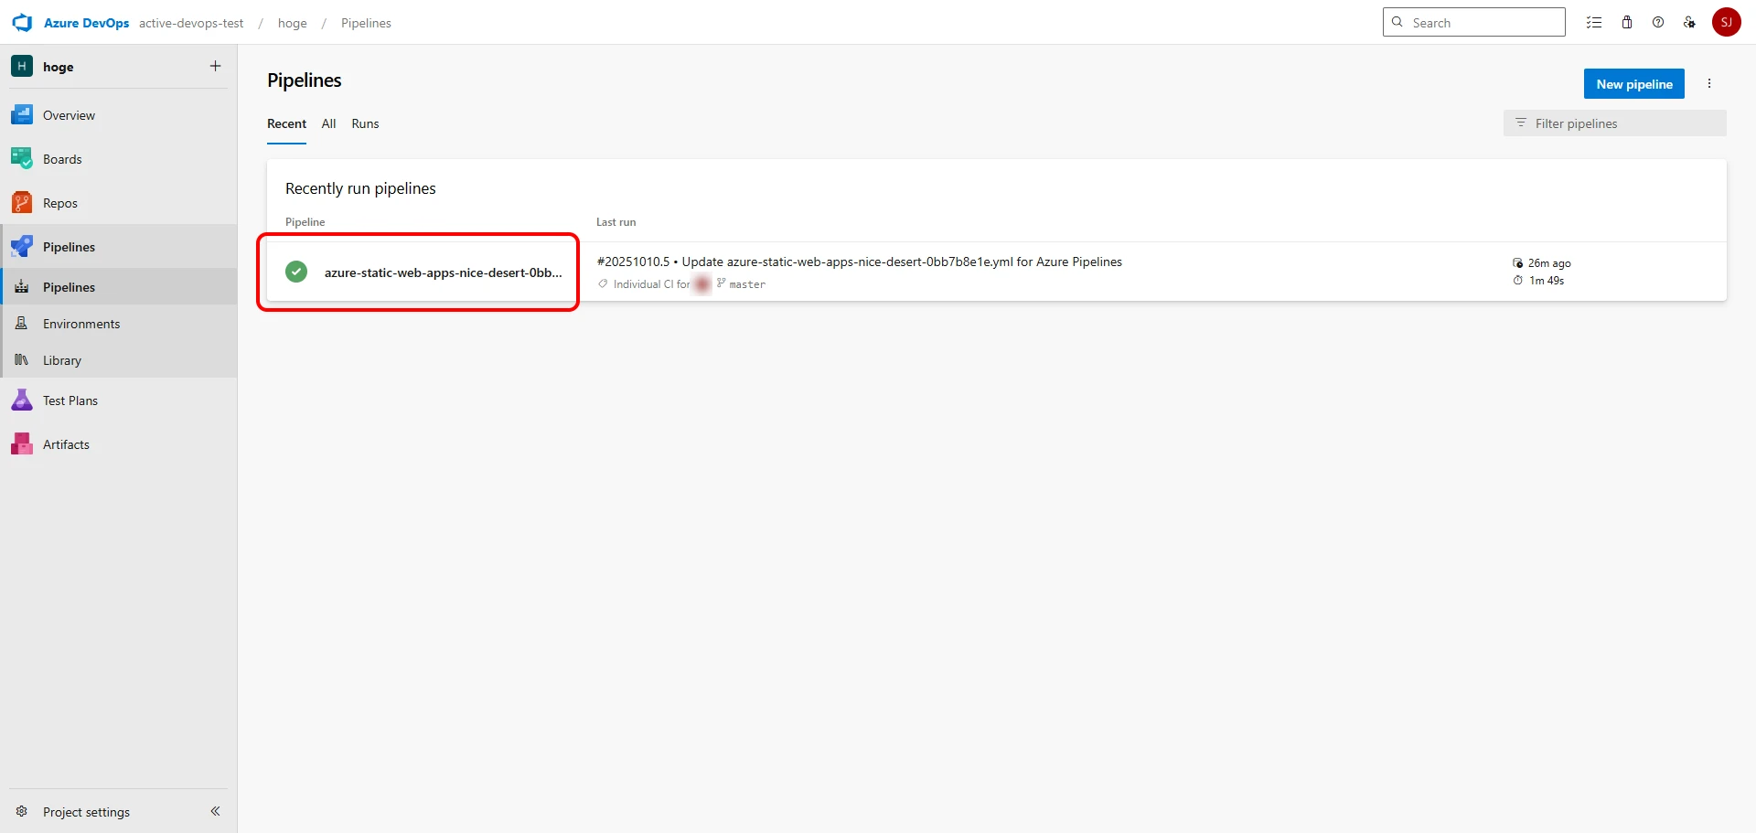
Task: Switch to the Runs tab
Action: coord(365,124)
